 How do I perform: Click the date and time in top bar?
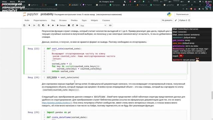pyautogui.click(x=106, y=2)
